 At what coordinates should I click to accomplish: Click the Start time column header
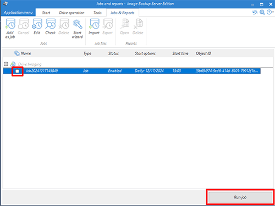point(180,53)
